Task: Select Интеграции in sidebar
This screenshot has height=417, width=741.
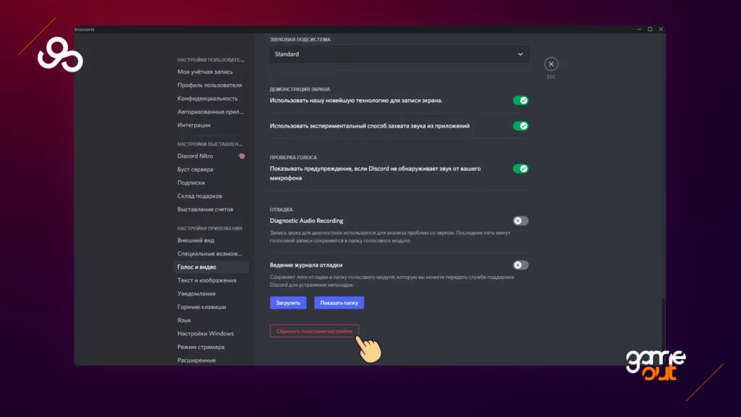Action: pos(194,125)
